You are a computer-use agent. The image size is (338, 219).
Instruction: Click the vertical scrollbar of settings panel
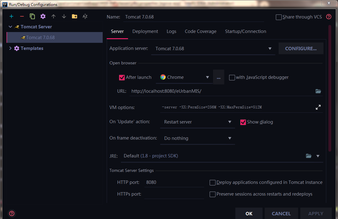330,88
